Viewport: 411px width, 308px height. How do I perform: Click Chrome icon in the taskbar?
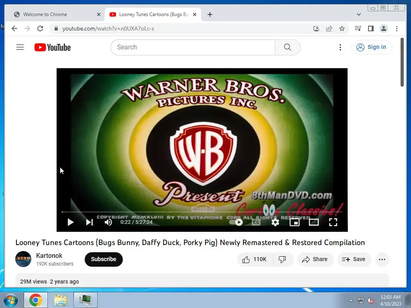coord(36,300)
